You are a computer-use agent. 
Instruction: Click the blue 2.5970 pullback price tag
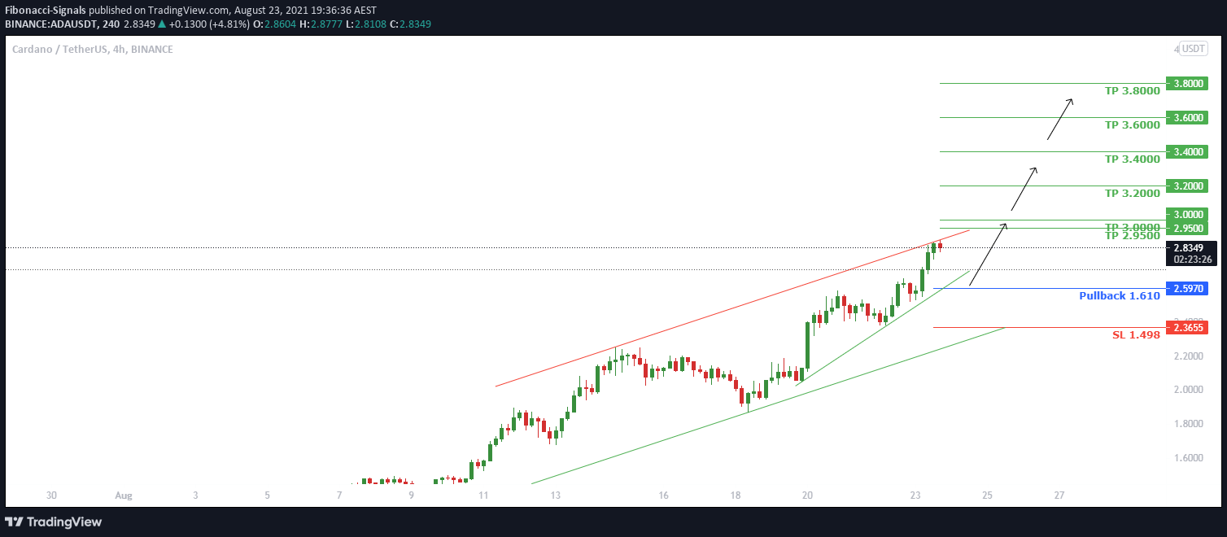click(x=1186, y=288)
